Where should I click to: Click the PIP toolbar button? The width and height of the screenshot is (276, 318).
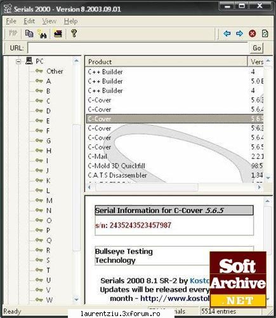[x=13, y=34]
